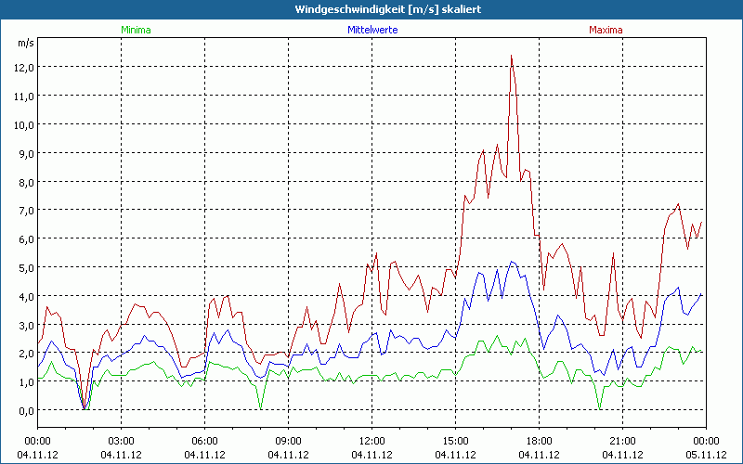Viewport: 743px width, 464px height.
Task: Click the 05.11.12 date label
Action: pos(706,455)
